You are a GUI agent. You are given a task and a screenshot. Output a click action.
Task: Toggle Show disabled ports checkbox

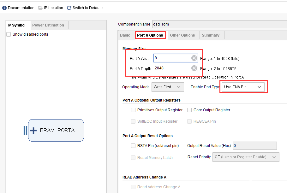(x=9, y=34)
